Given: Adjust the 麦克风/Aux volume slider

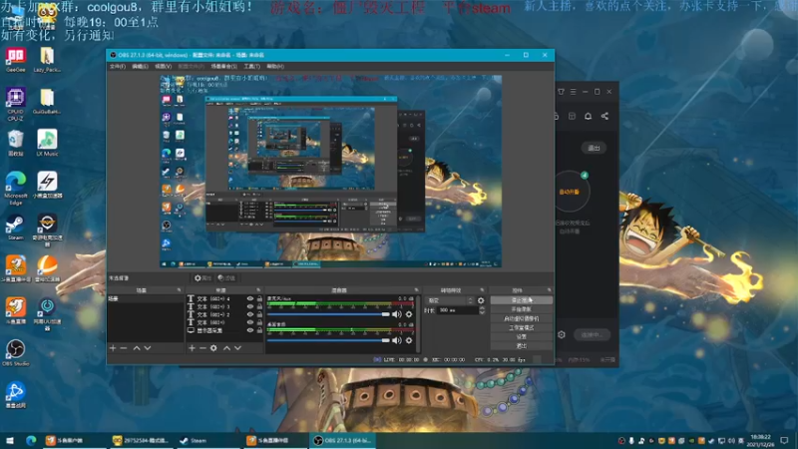Looking at the screenshot, I should click(329, 314).
